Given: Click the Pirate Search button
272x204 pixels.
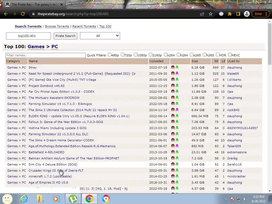Looking at the screenshot, I should [x=65, y=36].
